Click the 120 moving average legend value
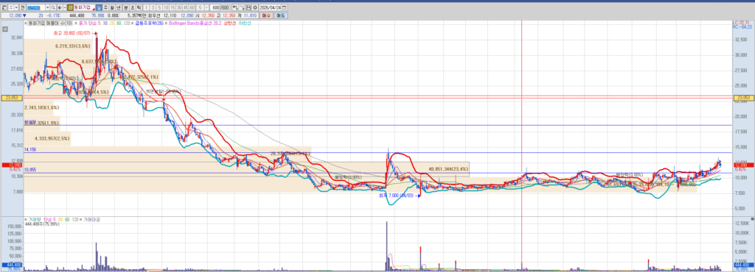Viewport: 755px width, 272px height. tap(127, 23)
